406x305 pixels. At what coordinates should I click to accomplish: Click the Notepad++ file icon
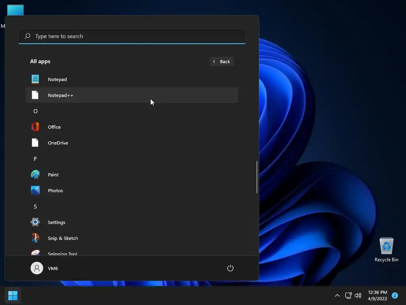(35, 95)
